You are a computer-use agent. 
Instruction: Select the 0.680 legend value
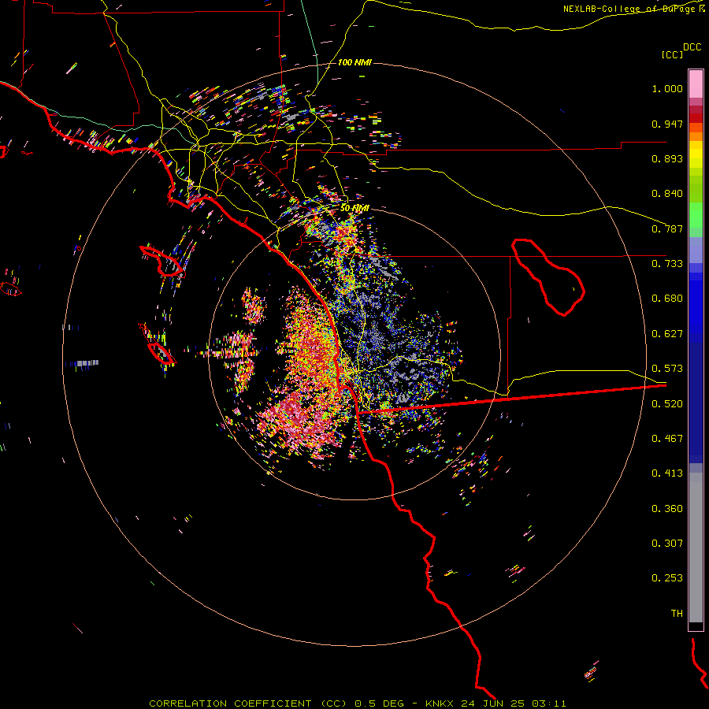click(x=667, y=299)
